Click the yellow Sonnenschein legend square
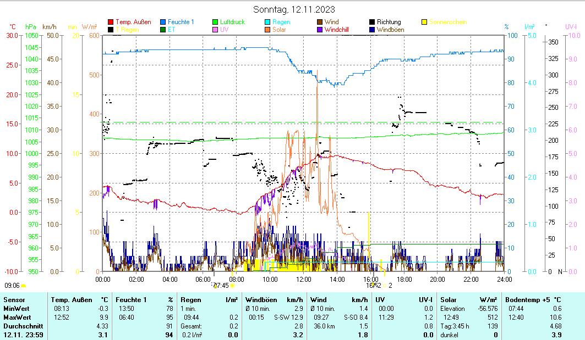Screen dimensions: 585x340 (424, 22)
